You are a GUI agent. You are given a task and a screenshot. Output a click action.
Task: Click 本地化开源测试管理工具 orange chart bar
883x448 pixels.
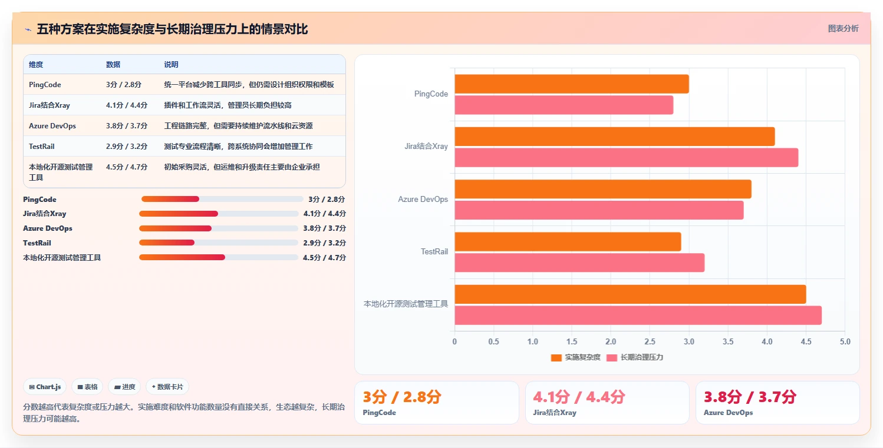pos(630,294)
